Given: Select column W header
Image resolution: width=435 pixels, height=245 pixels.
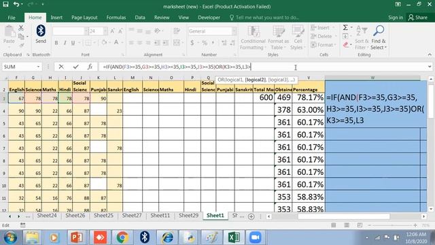Looking at the screenshot, I should click(372, 78).
